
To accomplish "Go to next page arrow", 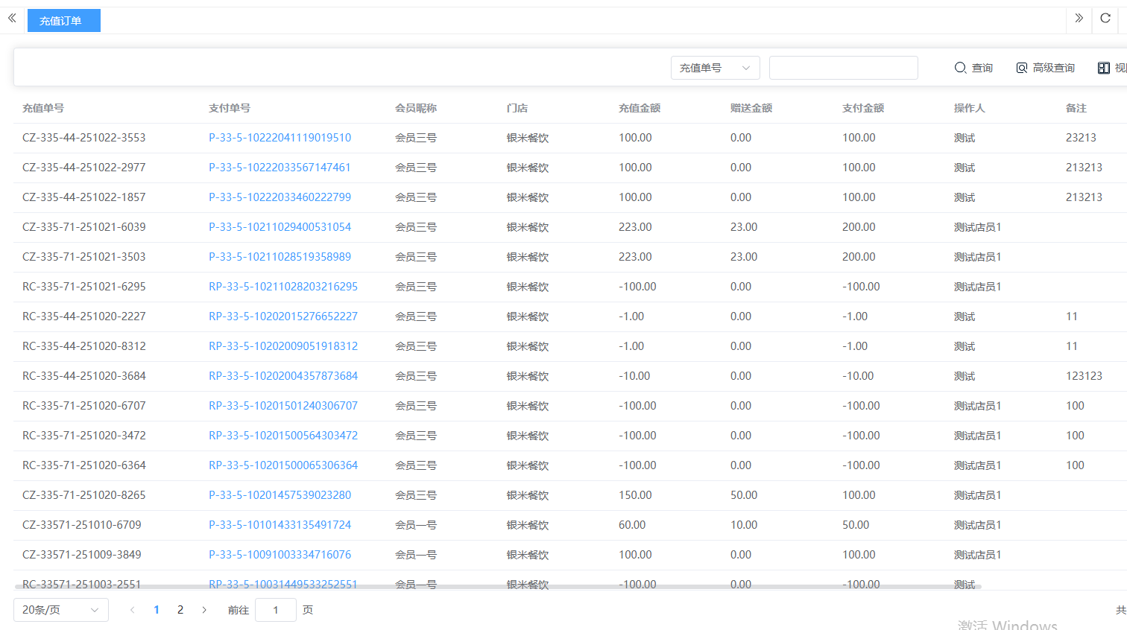I will point(204,610).
